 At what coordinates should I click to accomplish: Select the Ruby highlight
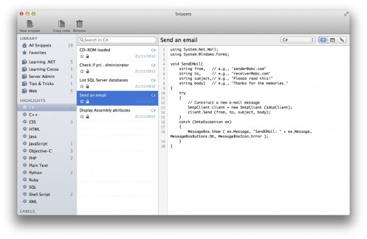[x=47, y=180]
